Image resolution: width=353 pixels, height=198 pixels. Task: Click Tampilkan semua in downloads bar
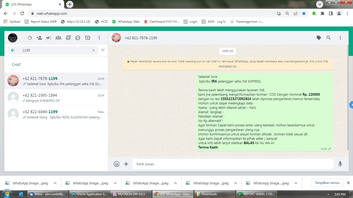click(327, 183)
